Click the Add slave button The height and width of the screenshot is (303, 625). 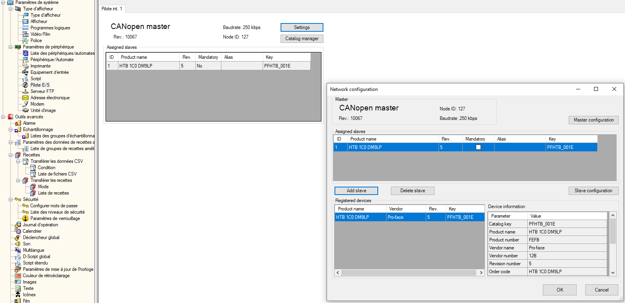coord(356,191)
